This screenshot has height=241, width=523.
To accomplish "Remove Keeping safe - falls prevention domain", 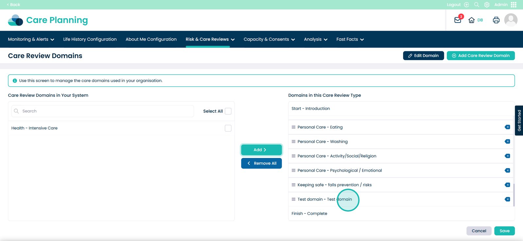I will click(507, 185).
